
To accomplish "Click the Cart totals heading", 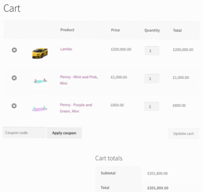I will (x=109, y=158).
